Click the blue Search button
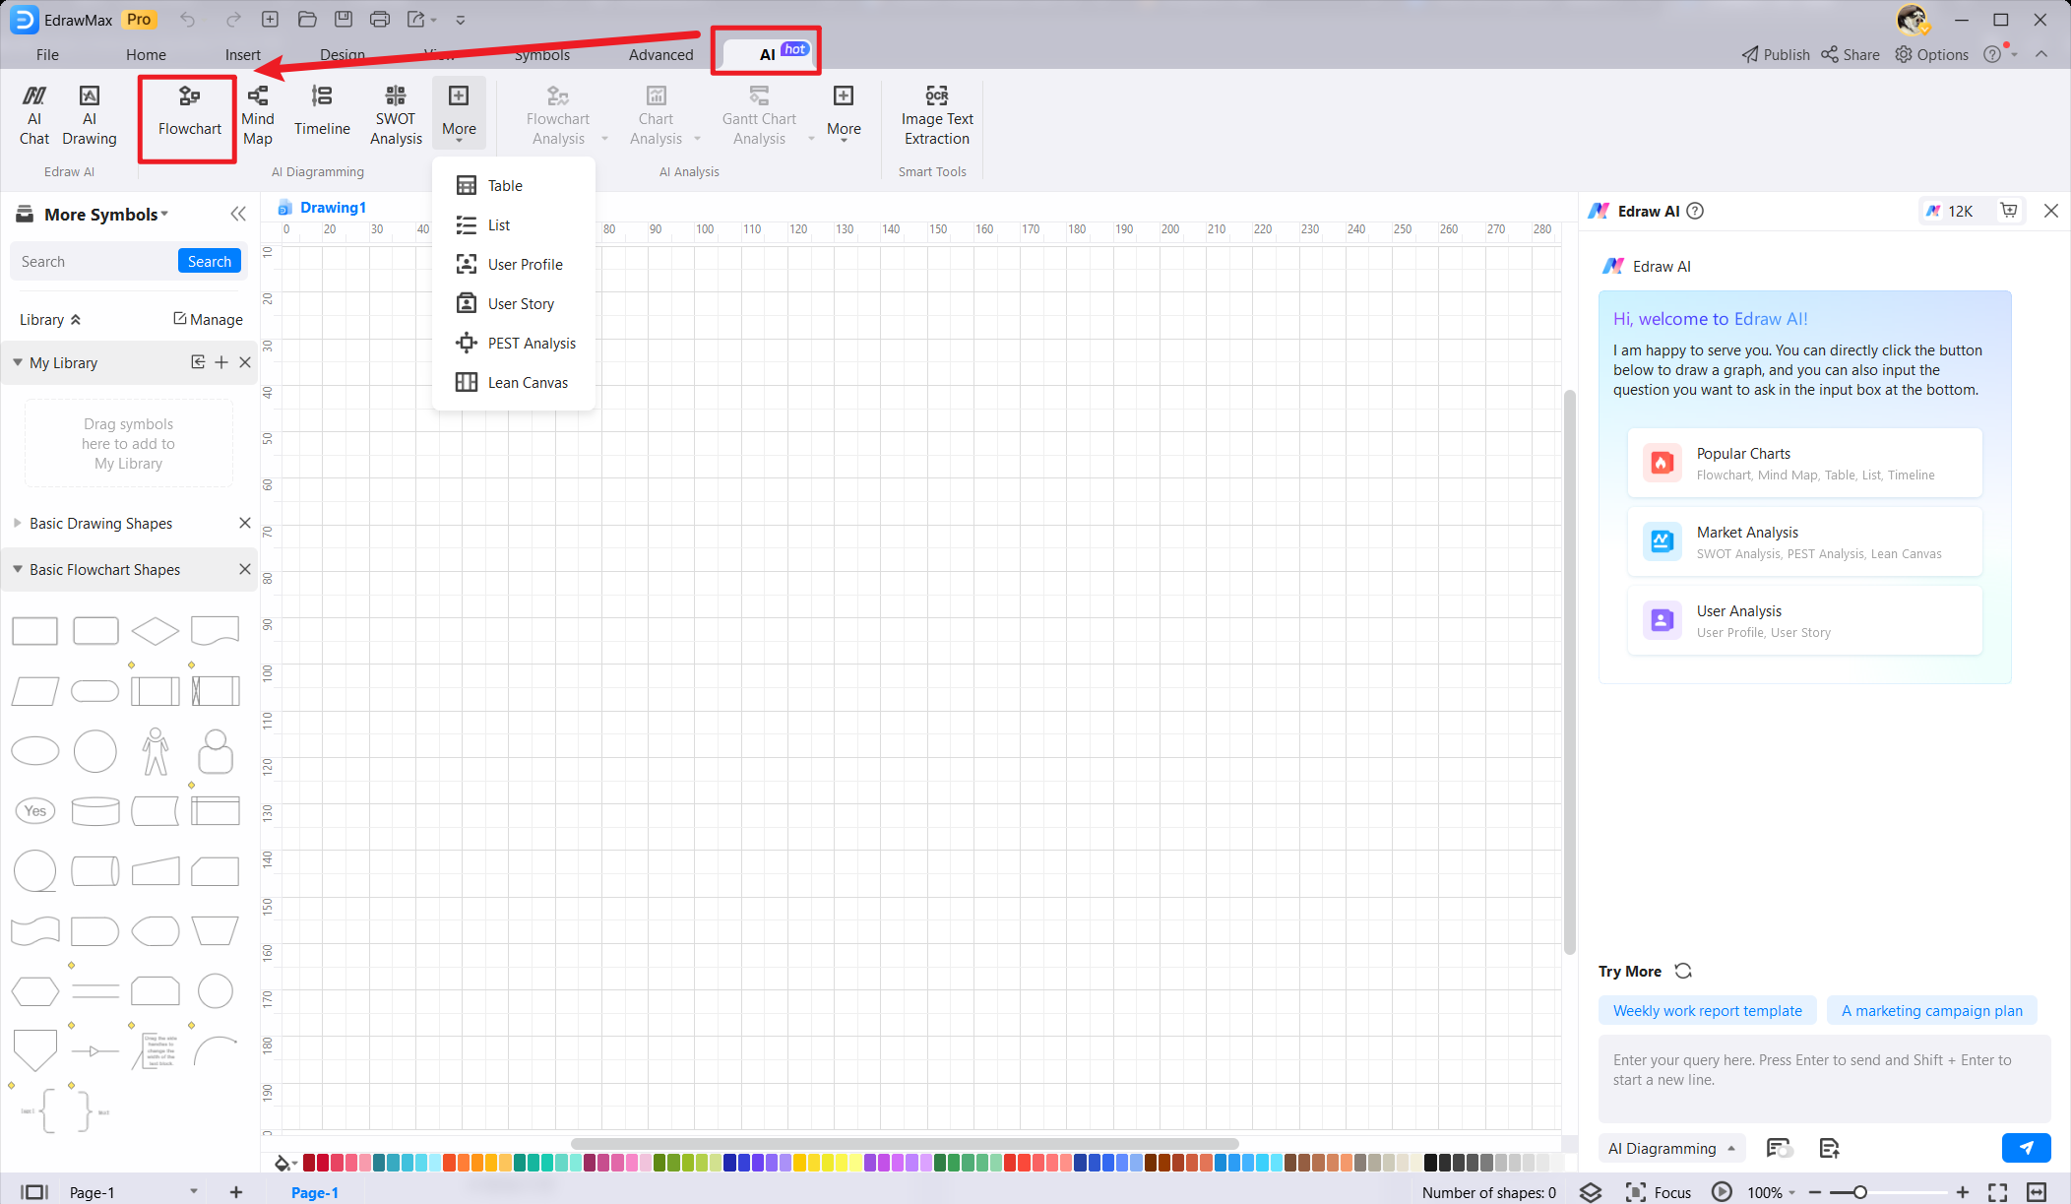Image resolution: width=2071 pixels, height=1204 pixels. pyautogui.click(x=209, y=261)
